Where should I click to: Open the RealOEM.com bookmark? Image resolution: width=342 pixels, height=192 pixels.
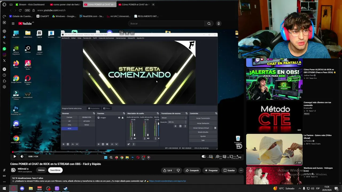pos(92,16)
